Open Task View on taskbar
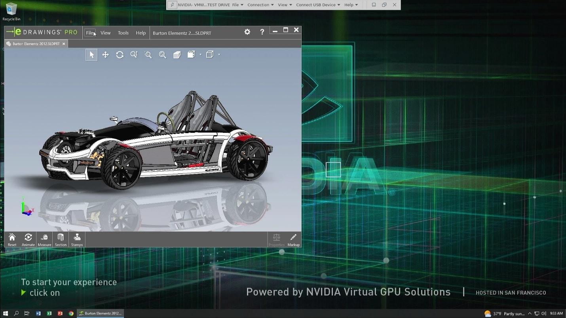Image resolution: width=566 pixels, height=318 pixels. [27, 313]
